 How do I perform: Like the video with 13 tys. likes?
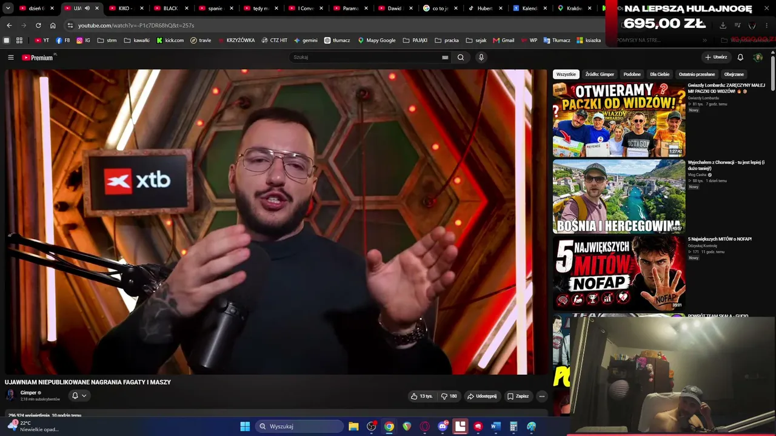click(421, 396)
